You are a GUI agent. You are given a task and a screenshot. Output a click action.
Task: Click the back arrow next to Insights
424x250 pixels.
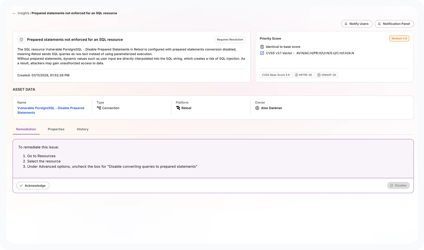14,13
